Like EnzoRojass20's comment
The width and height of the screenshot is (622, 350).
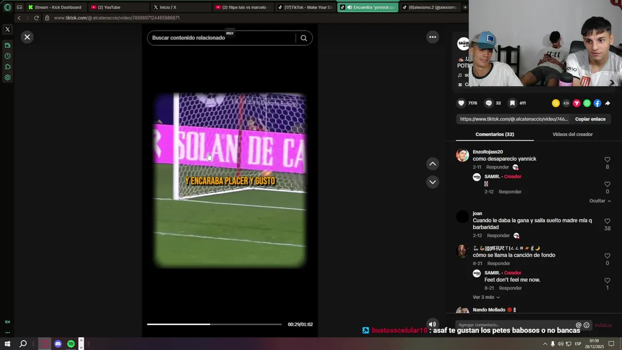(x=607, y=159)
